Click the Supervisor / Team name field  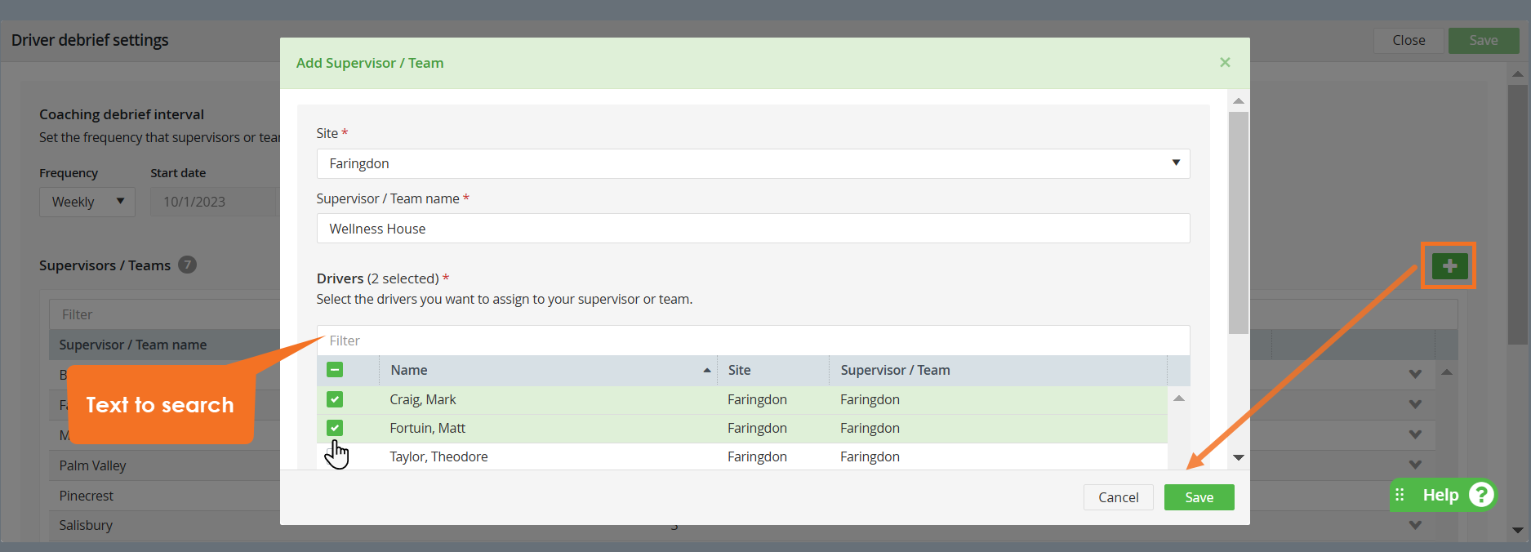[752, 229]
